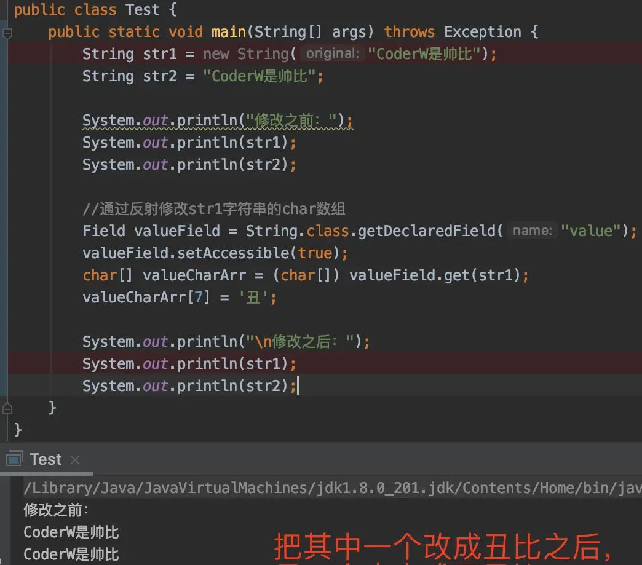
Task: Click the 'name:' inline parameter hint
Action: [533, 231]
